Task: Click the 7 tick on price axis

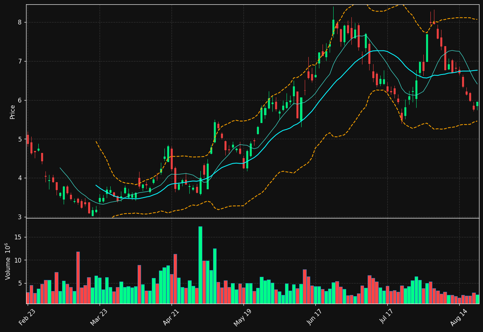Action: [20, 62]
